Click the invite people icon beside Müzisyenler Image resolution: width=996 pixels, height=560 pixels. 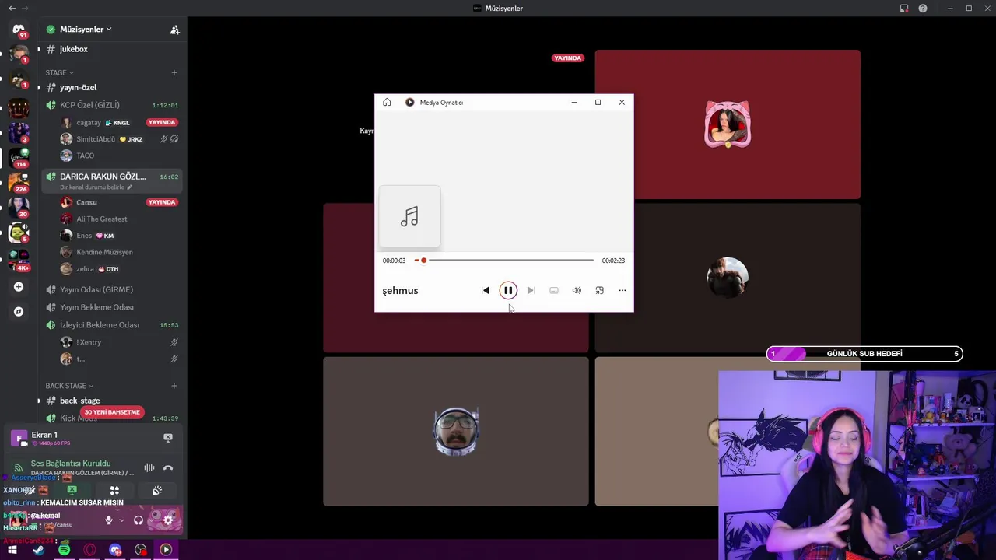coord(174,30)
